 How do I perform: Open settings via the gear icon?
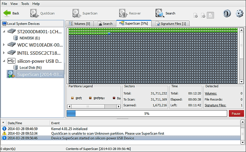pos(239,14)
